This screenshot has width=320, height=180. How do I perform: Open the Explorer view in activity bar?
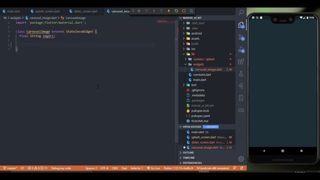tap(241, 25)
